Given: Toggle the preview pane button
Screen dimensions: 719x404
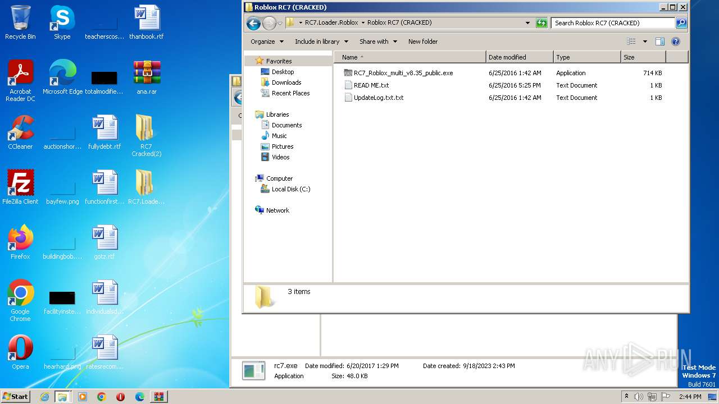Looking at the screenshot, I should click(660, 42).
